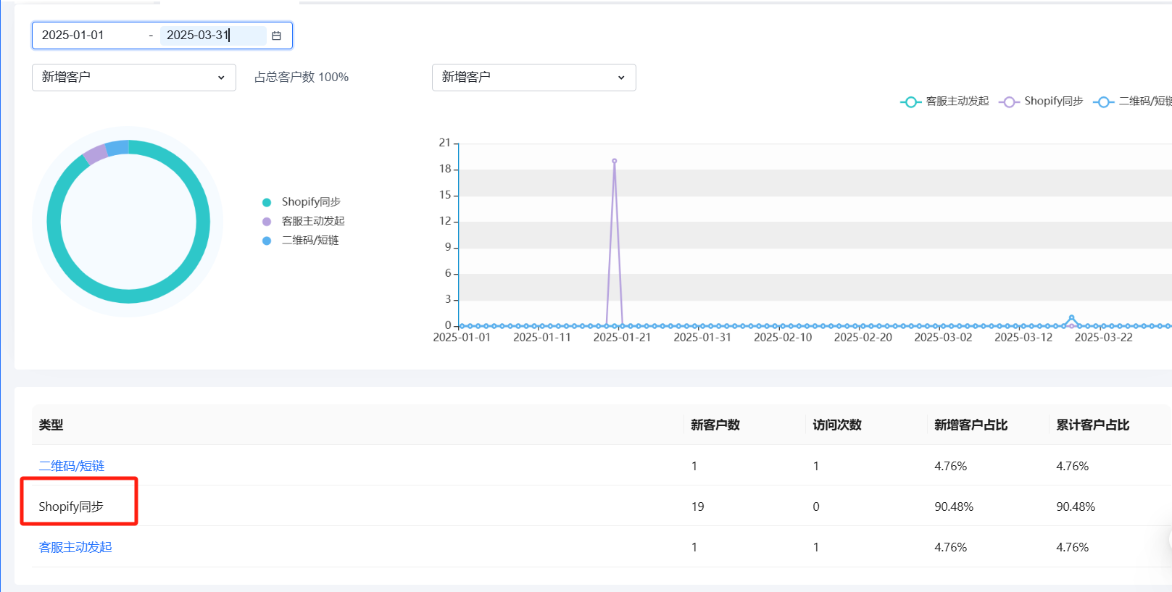Toggle 二维码/短链 series in line chart legend
The height and width of the screenshot is (592, 1172).
click(x=1133, y=101)
